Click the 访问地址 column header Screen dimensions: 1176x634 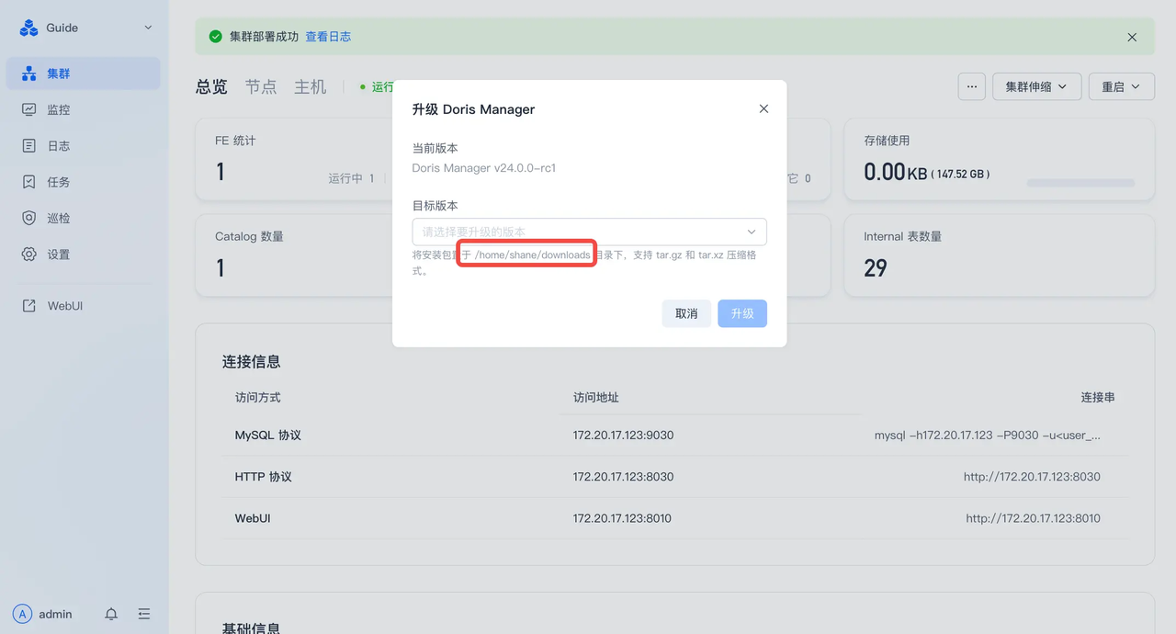click(x=596, y=398)
